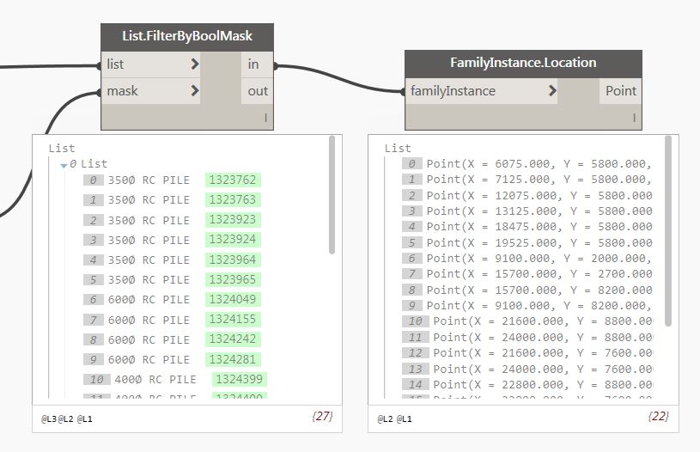Click element ID 1323763
Viewport: 700px width, 452px height.
click(x=233, y=199)
